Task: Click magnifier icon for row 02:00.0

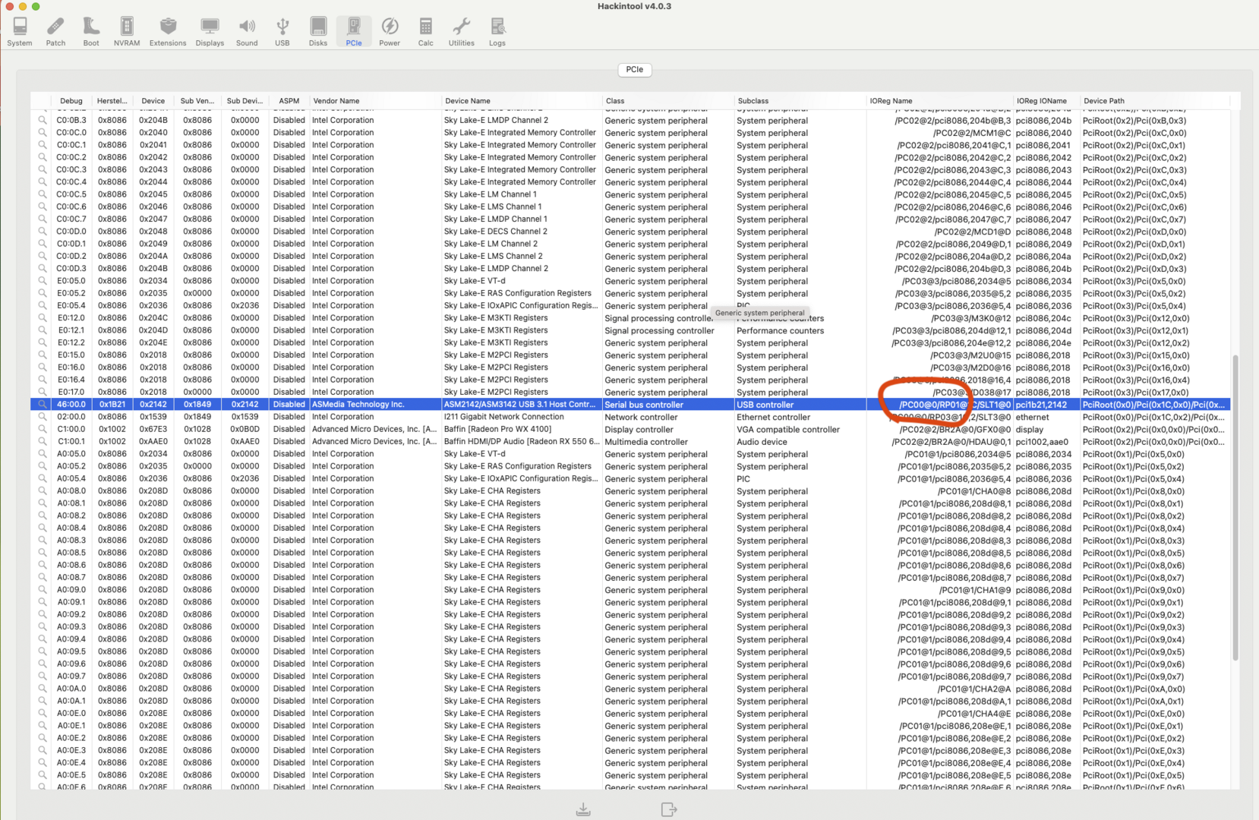Action: click(x=43, y=417)
